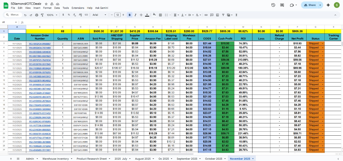Click the Share button
The image size is (343, 161).
(x=310, y=5)
